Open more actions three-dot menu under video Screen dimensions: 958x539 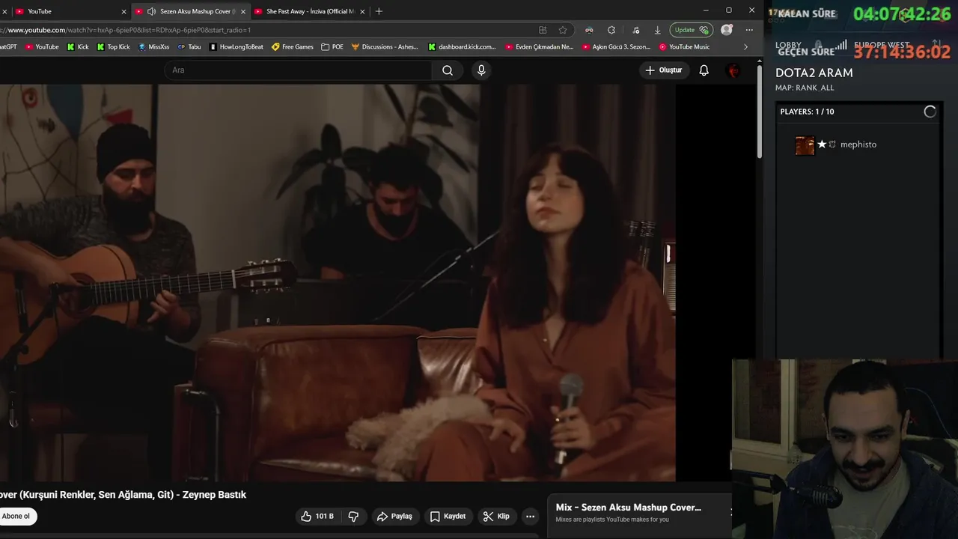(x=530, y=517)
